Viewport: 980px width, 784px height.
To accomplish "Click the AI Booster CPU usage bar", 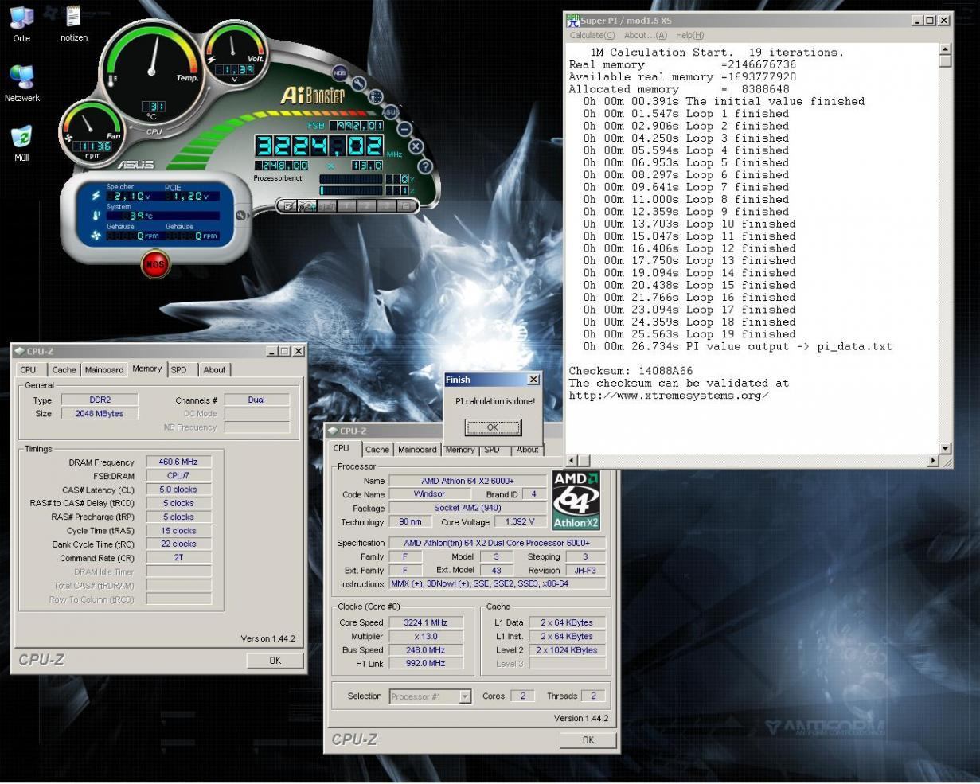I will click(x=351, y=179).
